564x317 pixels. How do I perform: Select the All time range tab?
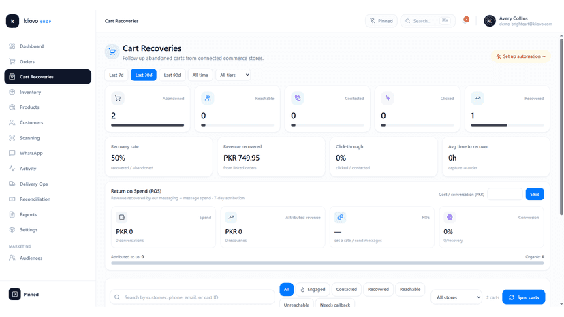point(200,75)
